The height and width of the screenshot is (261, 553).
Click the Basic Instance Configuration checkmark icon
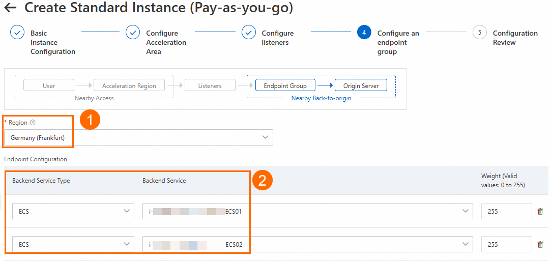17,33
